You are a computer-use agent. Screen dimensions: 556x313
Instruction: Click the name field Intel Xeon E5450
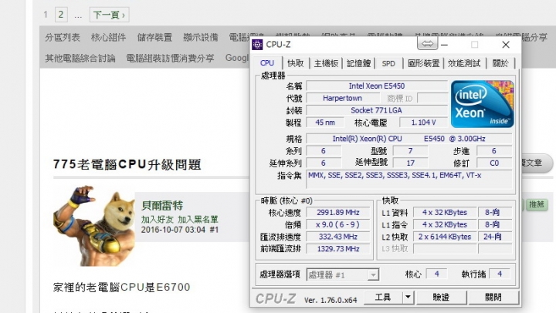[x=377, y=86]
